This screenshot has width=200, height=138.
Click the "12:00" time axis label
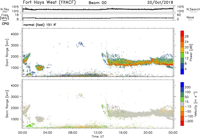[x=98, y=133]
